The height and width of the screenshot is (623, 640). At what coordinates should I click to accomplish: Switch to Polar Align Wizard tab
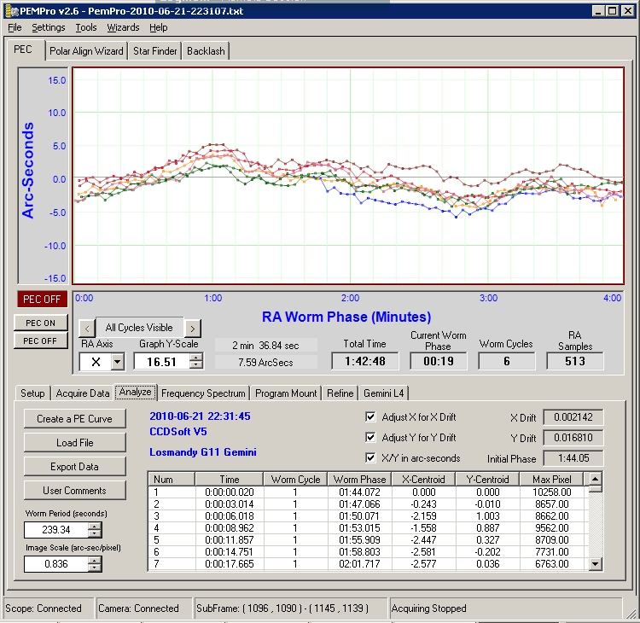click(x=86, y=51)
